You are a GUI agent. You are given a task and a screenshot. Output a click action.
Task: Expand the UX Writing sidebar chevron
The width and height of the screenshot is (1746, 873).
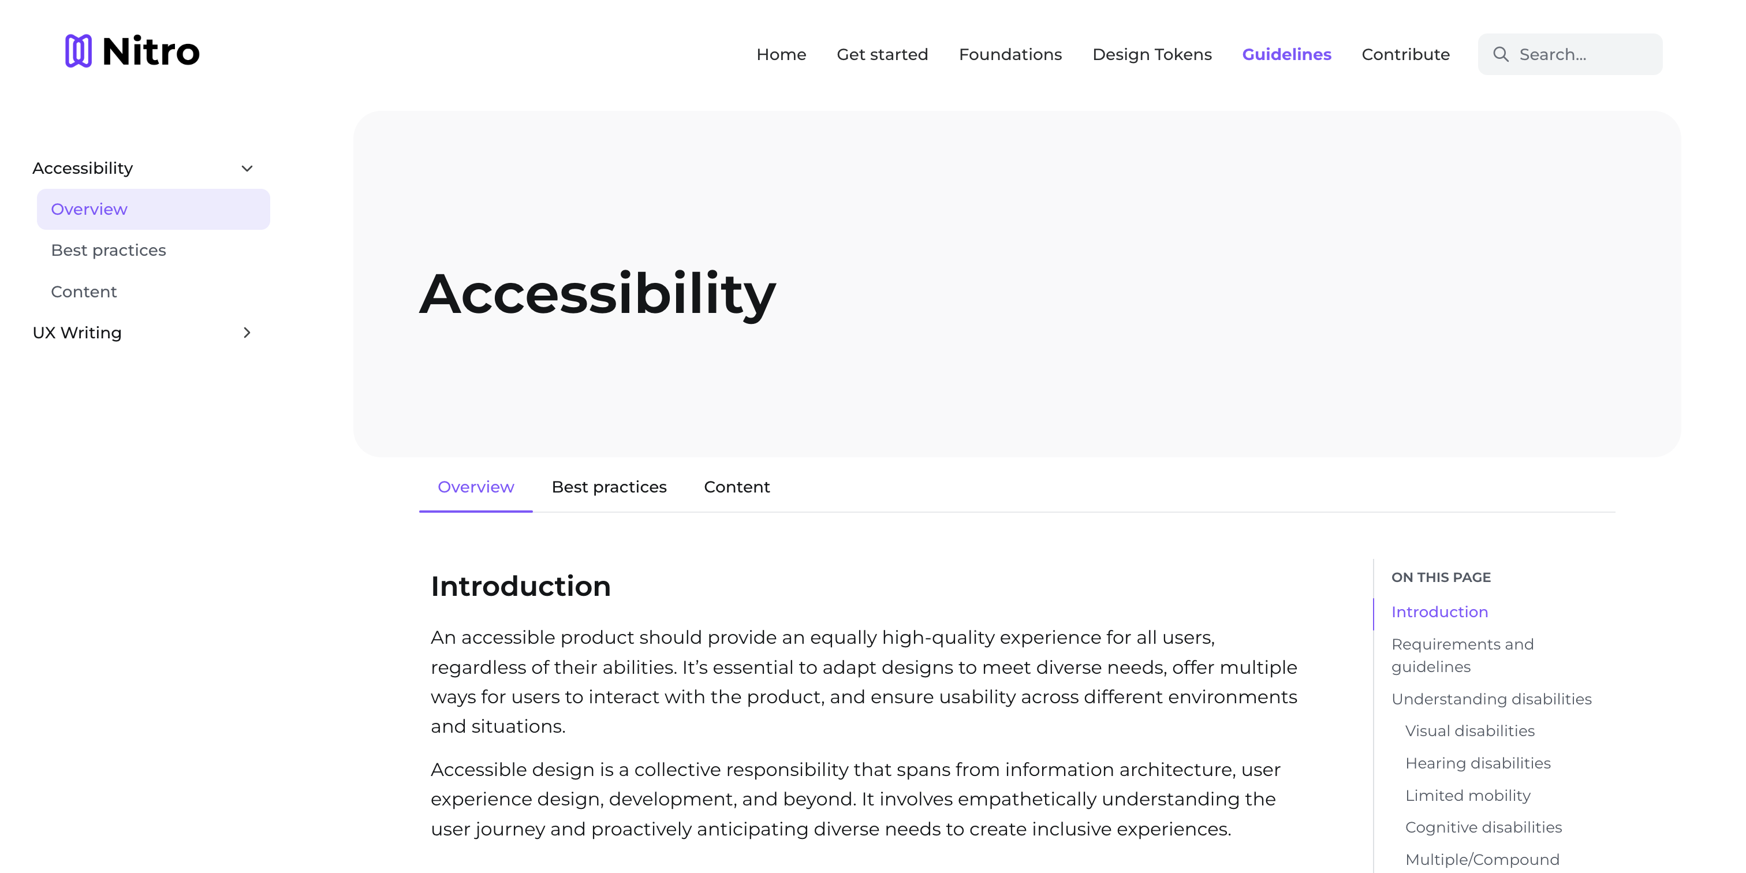(x=247, y=333)
